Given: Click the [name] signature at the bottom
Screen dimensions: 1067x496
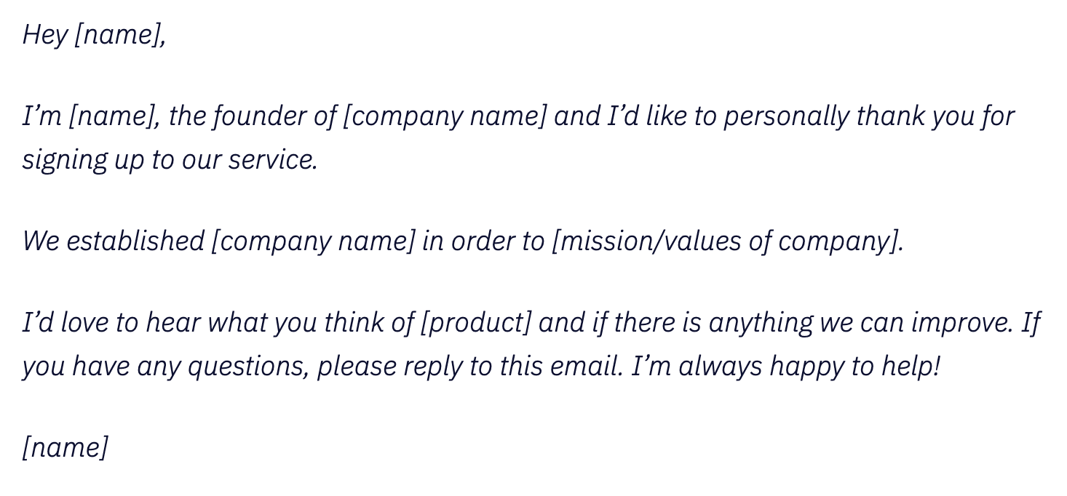Looking at the screenshot, I should (x=65, y=447).
